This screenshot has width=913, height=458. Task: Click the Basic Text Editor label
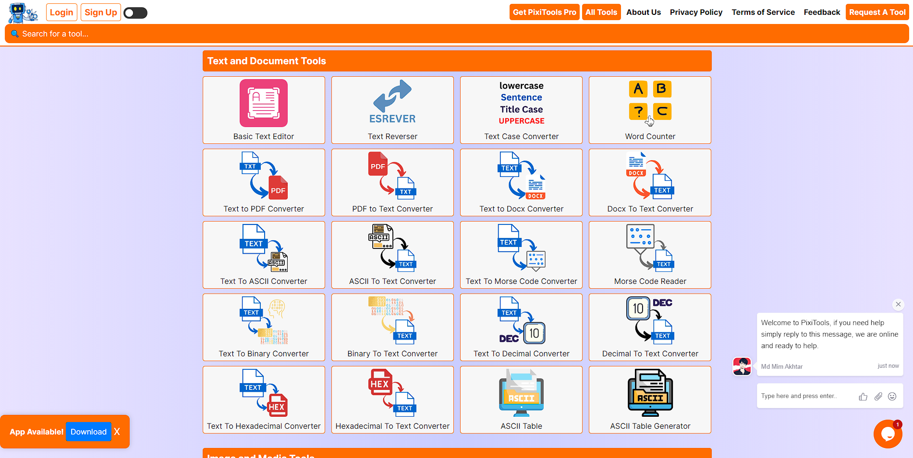[264, 136]
